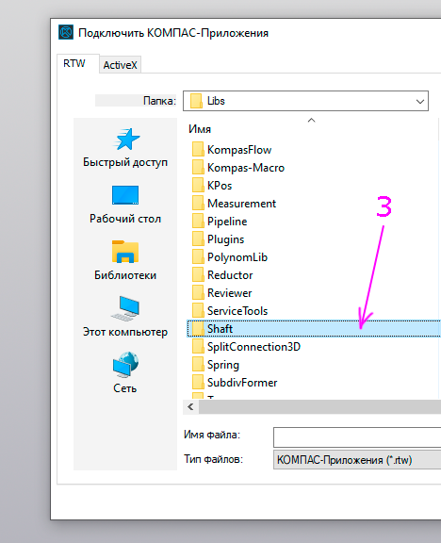
Task: Open Quick access (Быстрый доступ) location
Action: point(125,147)
